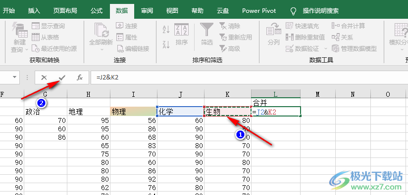Click the Insert Function fx button
The width and height of the screenshot is (408, 195).
pos(80,78)
